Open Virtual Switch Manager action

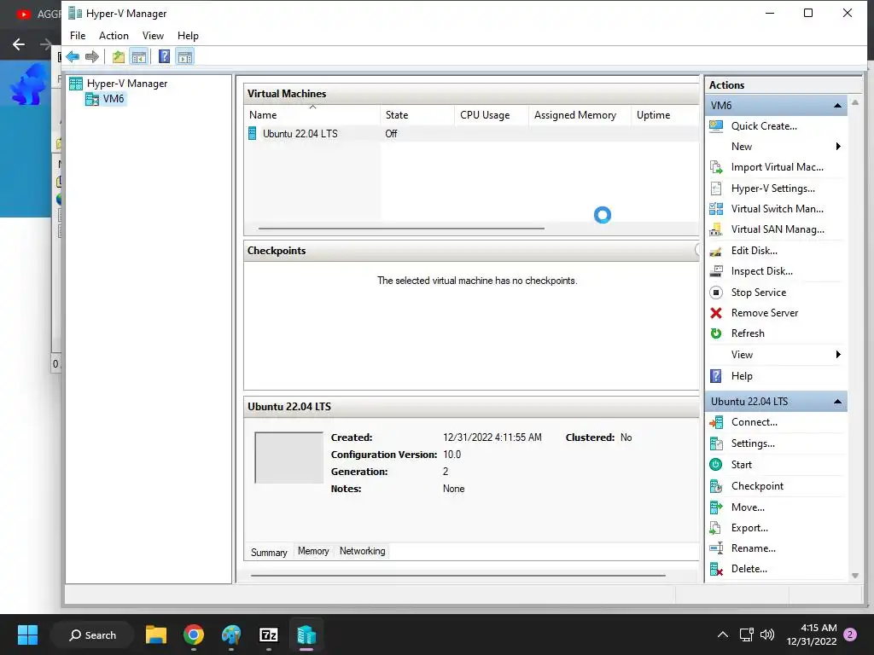click(x=776, y=209)
